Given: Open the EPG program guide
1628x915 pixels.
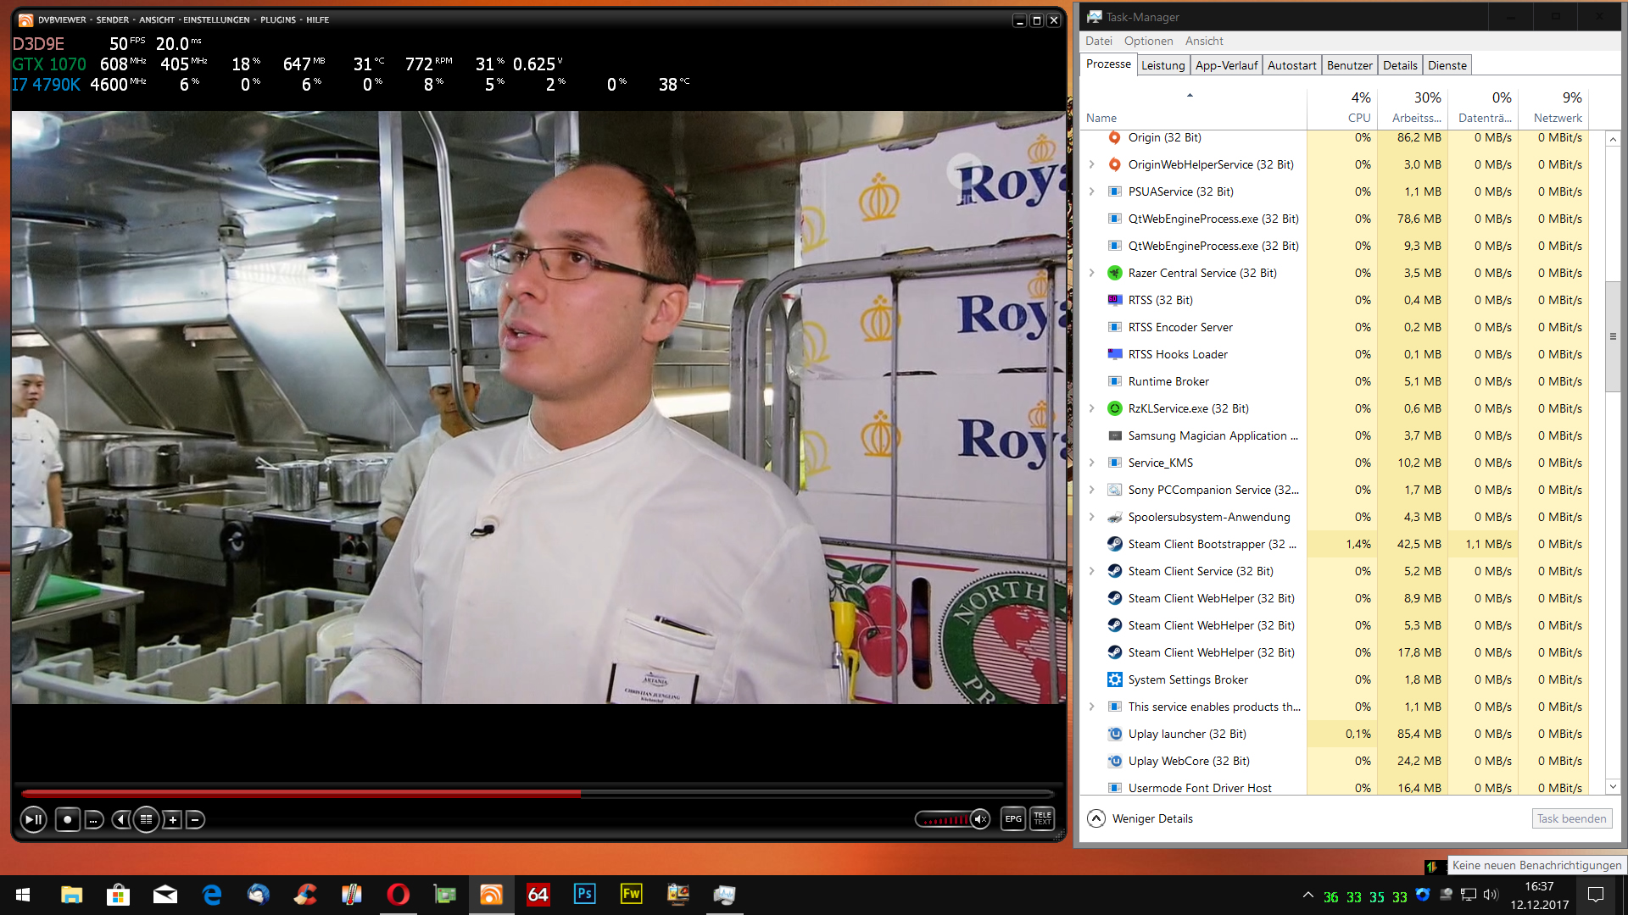Looking at the screenshot, I should tap(1013, 818).
